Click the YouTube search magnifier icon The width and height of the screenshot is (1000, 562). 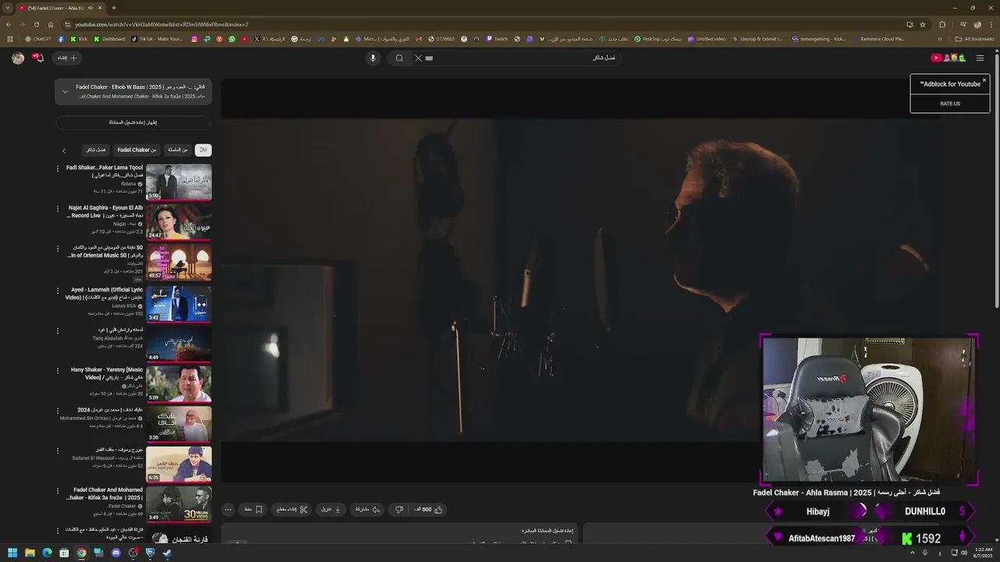tap(399, 58)
